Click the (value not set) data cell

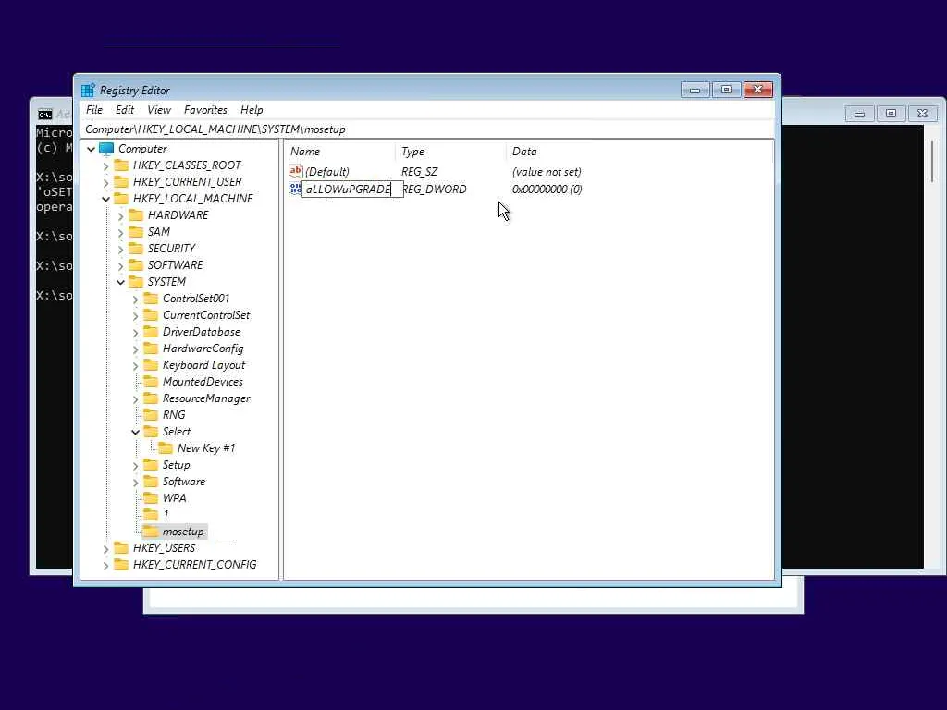(547, 172)
